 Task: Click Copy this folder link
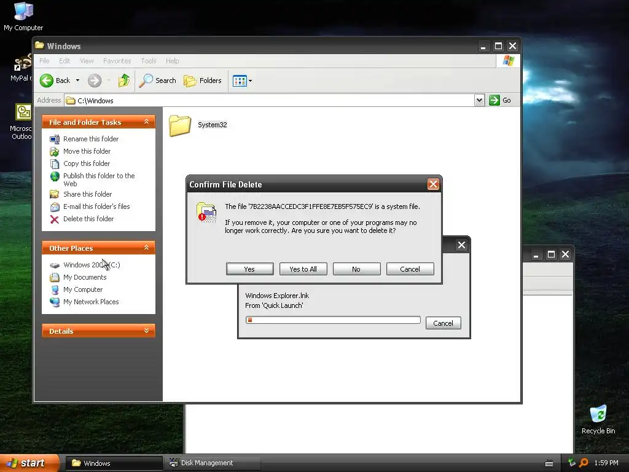click(x=87, y=163)
